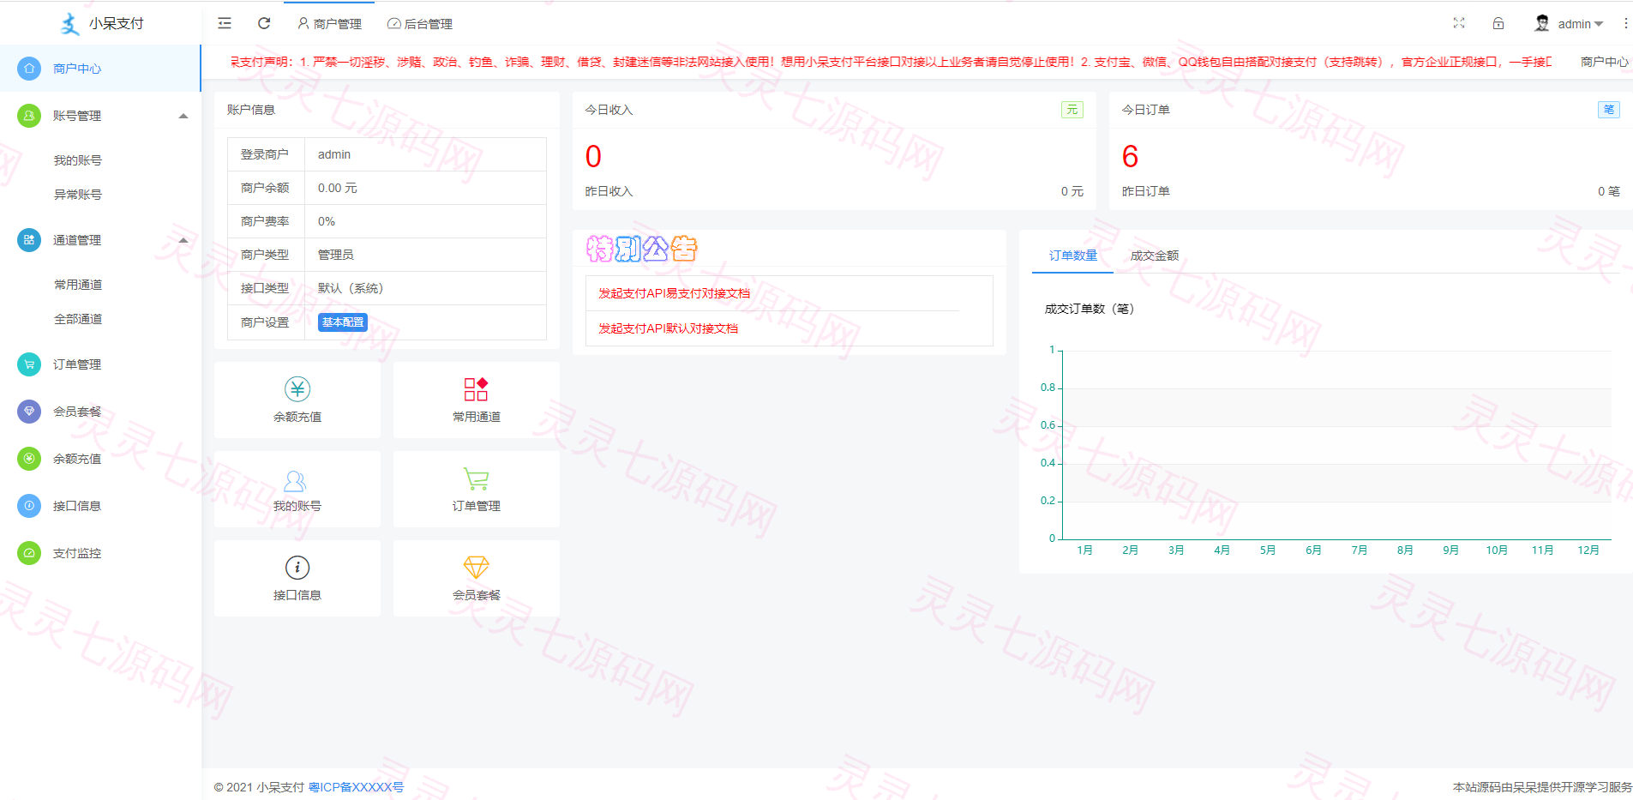Click the 支付监控 sidebar icon
This screenshot has height=800, width=1633.
point(29,553)
